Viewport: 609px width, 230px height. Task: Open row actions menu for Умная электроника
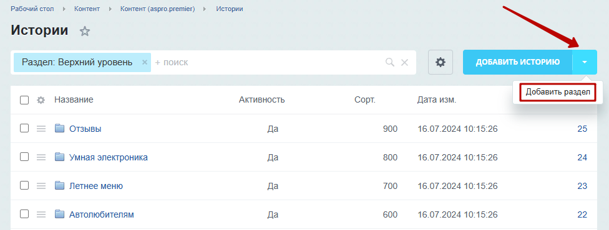(x=41, y=157)
